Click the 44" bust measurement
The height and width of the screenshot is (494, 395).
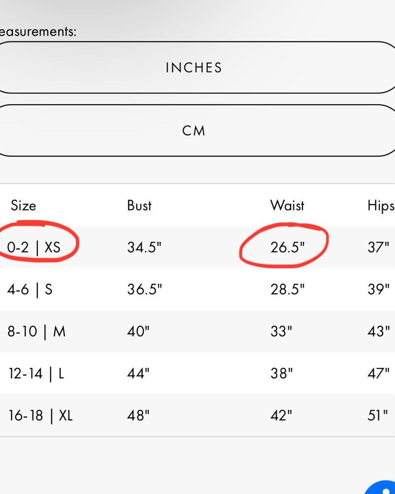tap(139, 373)
